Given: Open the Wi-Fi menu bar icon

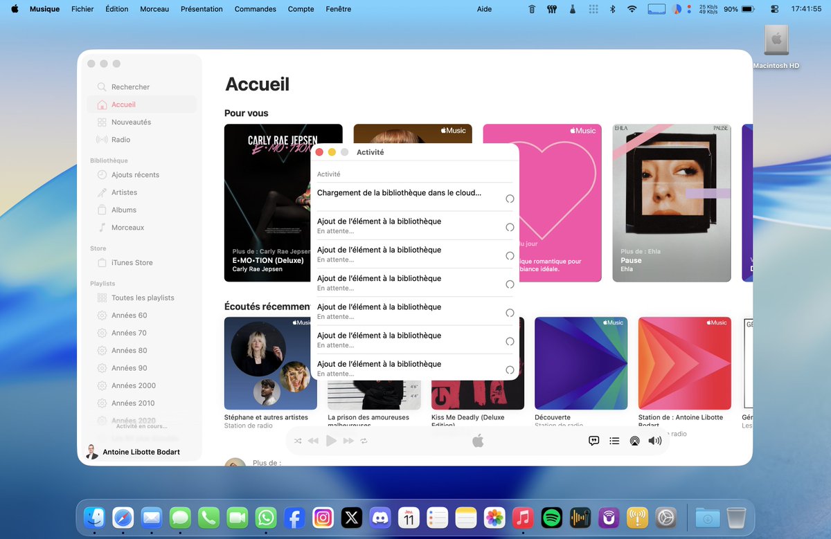Looking at the screenshot, I should click(x=632, y=9).
